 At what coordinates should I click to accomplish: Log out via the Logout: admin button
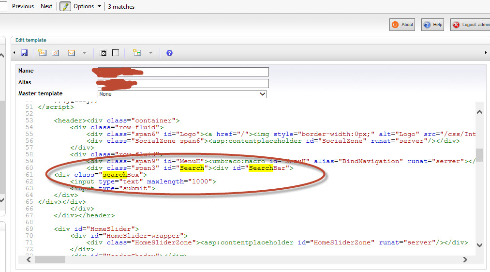click(470, 24)
